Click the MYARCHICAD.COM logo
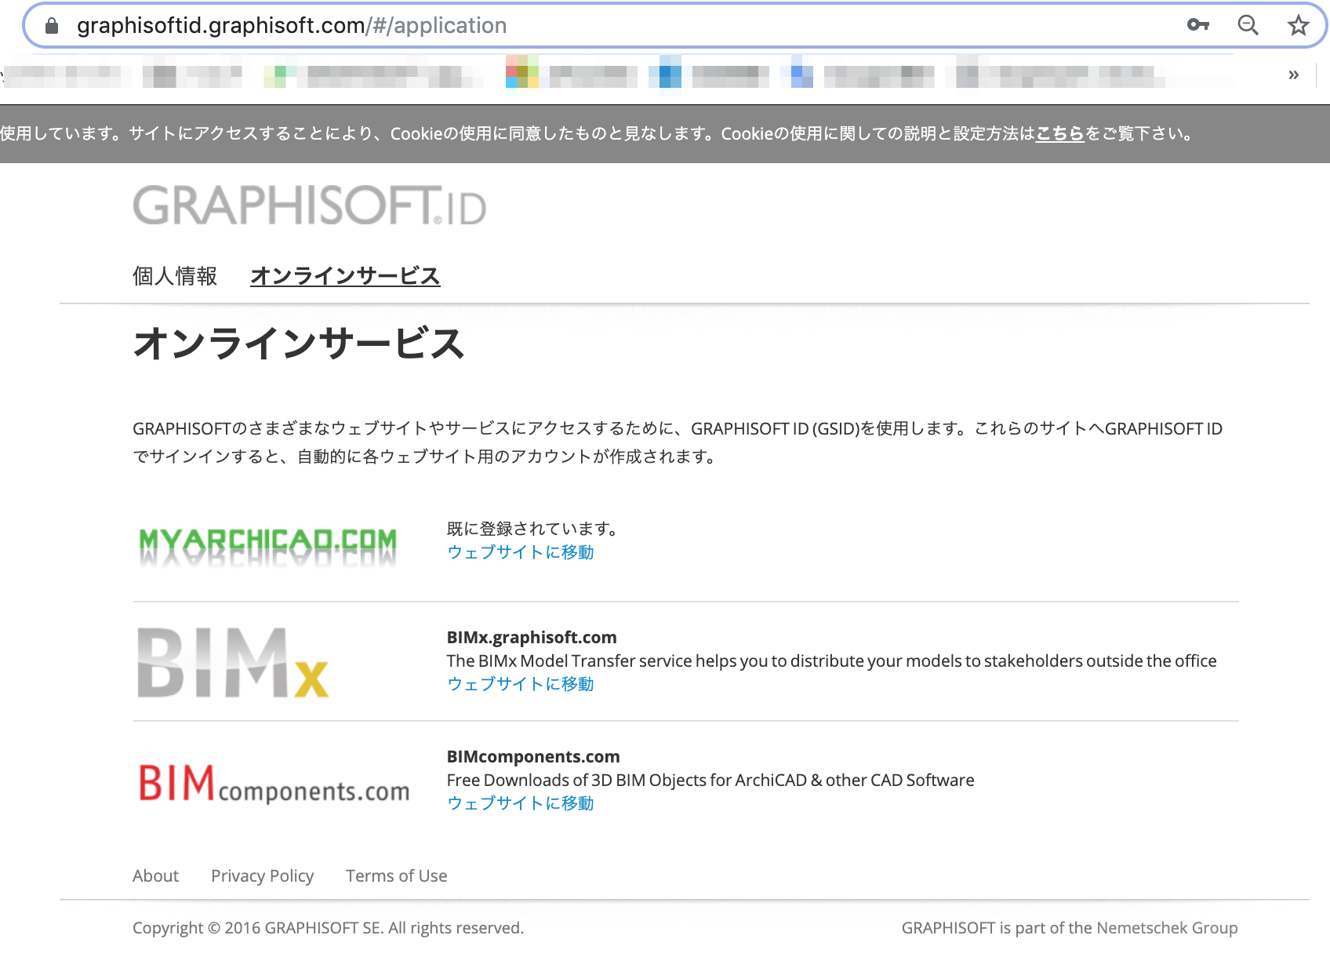 (x=267, y=546)
